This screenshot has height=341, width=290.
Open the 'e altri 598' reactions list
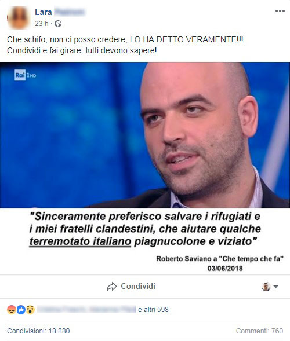coord(153,310)
